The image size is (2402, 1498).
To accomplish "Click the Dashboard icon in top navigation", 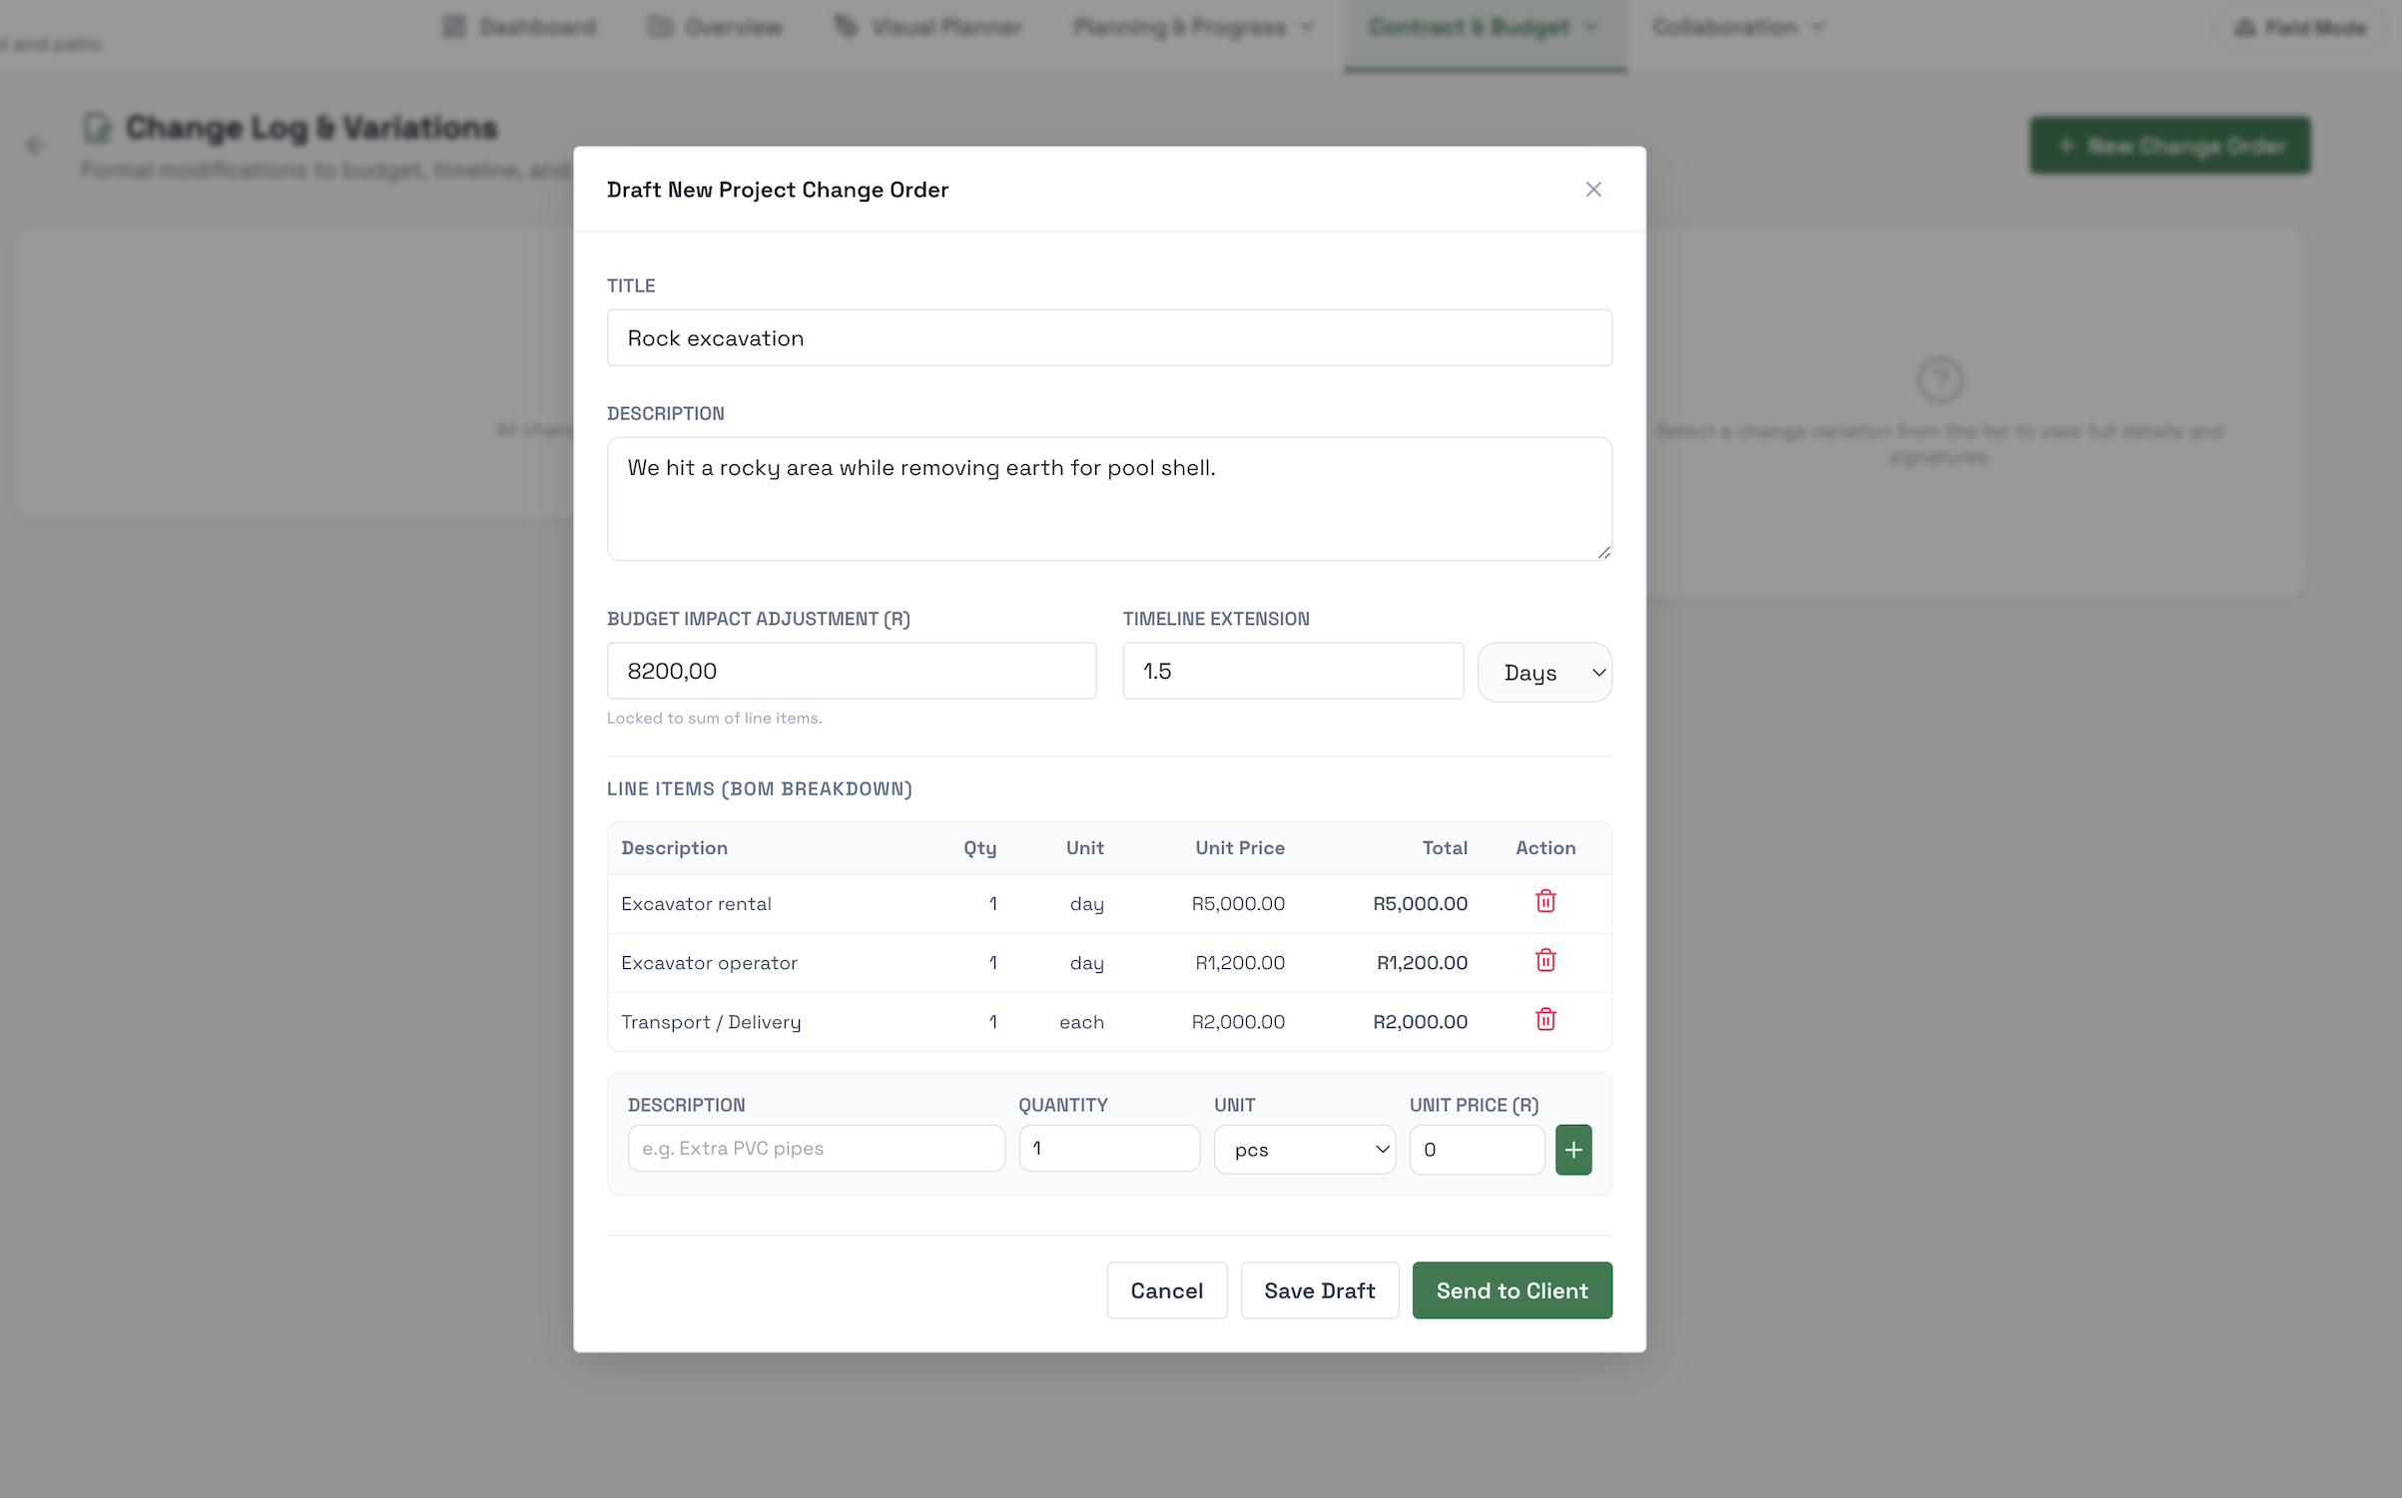I will pos(454,27).
